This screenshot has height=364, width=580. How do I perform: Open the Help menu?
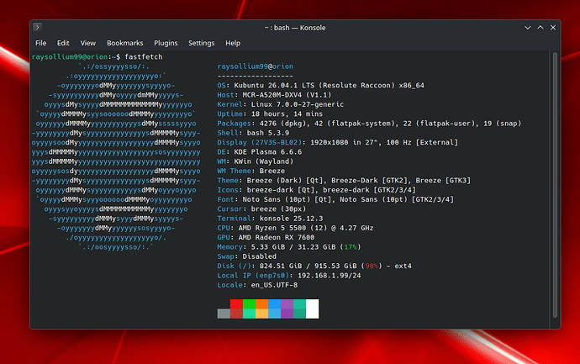[x=233, y=43]
